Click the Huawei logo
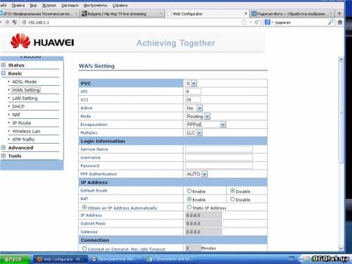 (x=42, y=42)
